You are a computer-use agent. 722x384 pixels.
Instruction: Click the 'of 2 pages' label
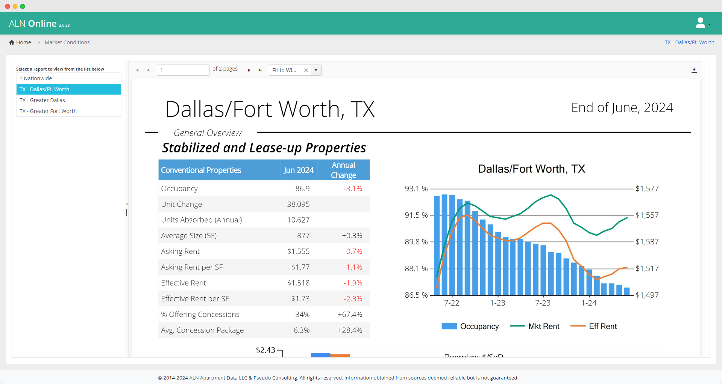225,69
